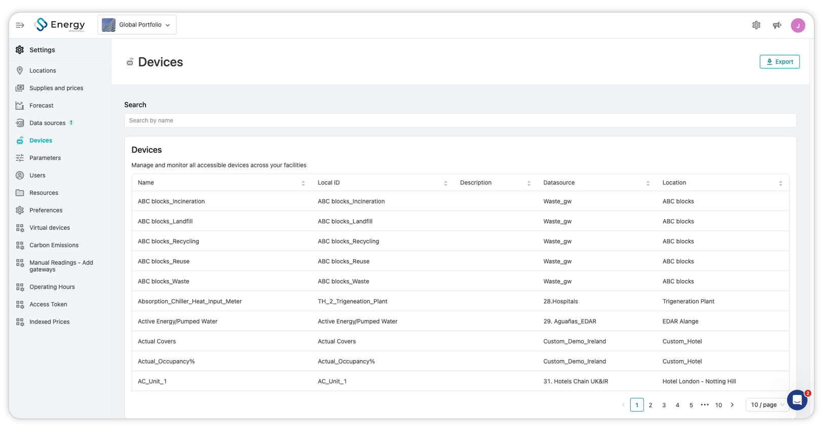Click the Locations pin icon
Screen dimensions: 825x430
(20, 70)
